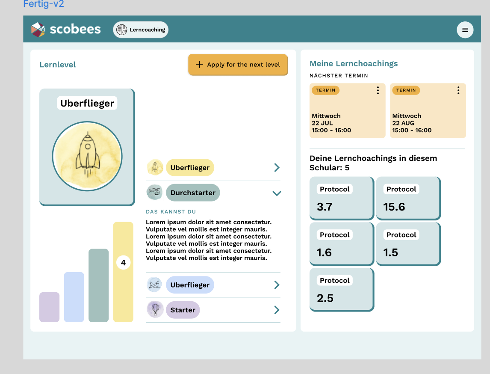Image resolution: width=490 pixels, height=374 pixels.
Task: Click the hot air balloon Starter icon
Action: pyautogui.click(x=155, y=310)
